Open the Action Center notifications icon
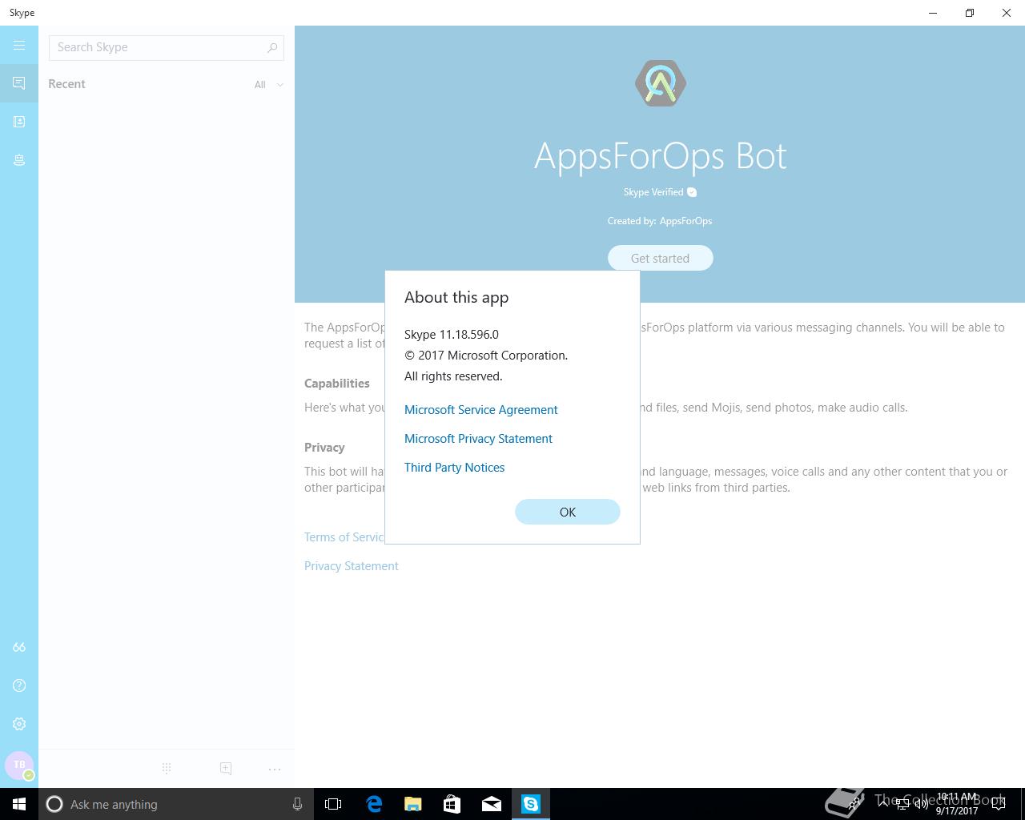The image size is (1025, 820). pyautogui.click(x=999, y=804)
